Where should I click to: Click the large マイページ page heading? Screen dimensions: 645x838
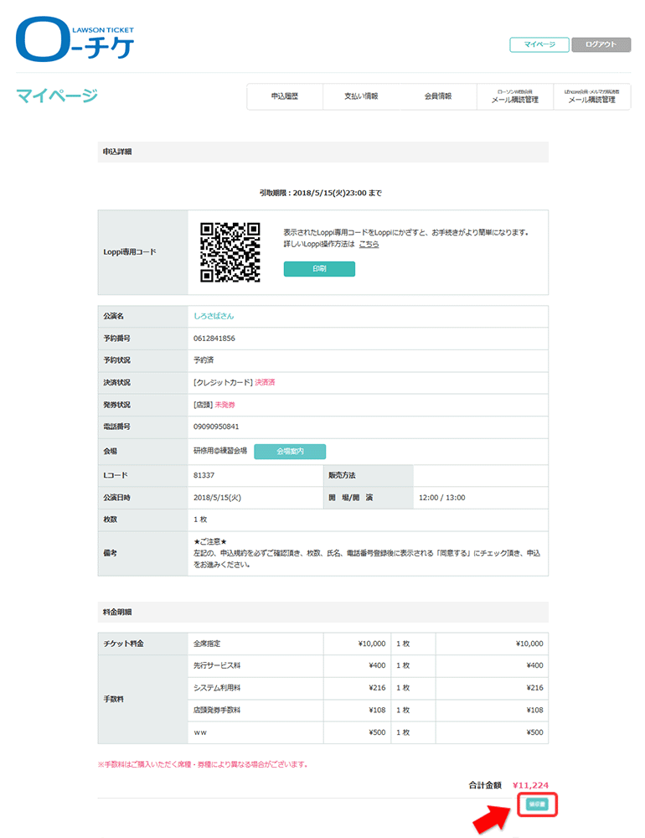[57, 96]
